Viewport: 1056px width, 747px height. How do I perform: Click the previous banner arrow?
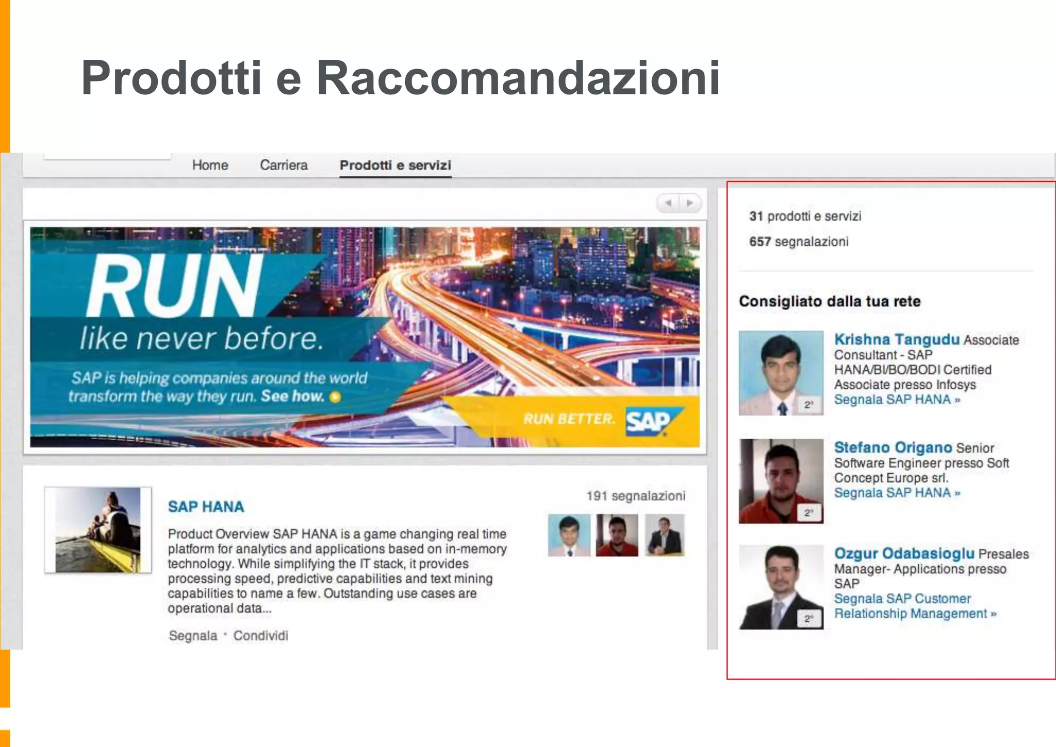(668, 203)
